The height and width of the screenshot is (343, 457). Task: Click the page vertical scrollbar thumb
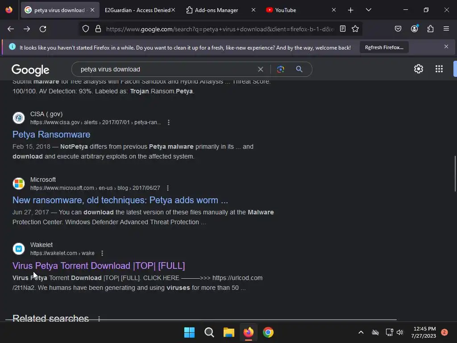coord(455,174)
